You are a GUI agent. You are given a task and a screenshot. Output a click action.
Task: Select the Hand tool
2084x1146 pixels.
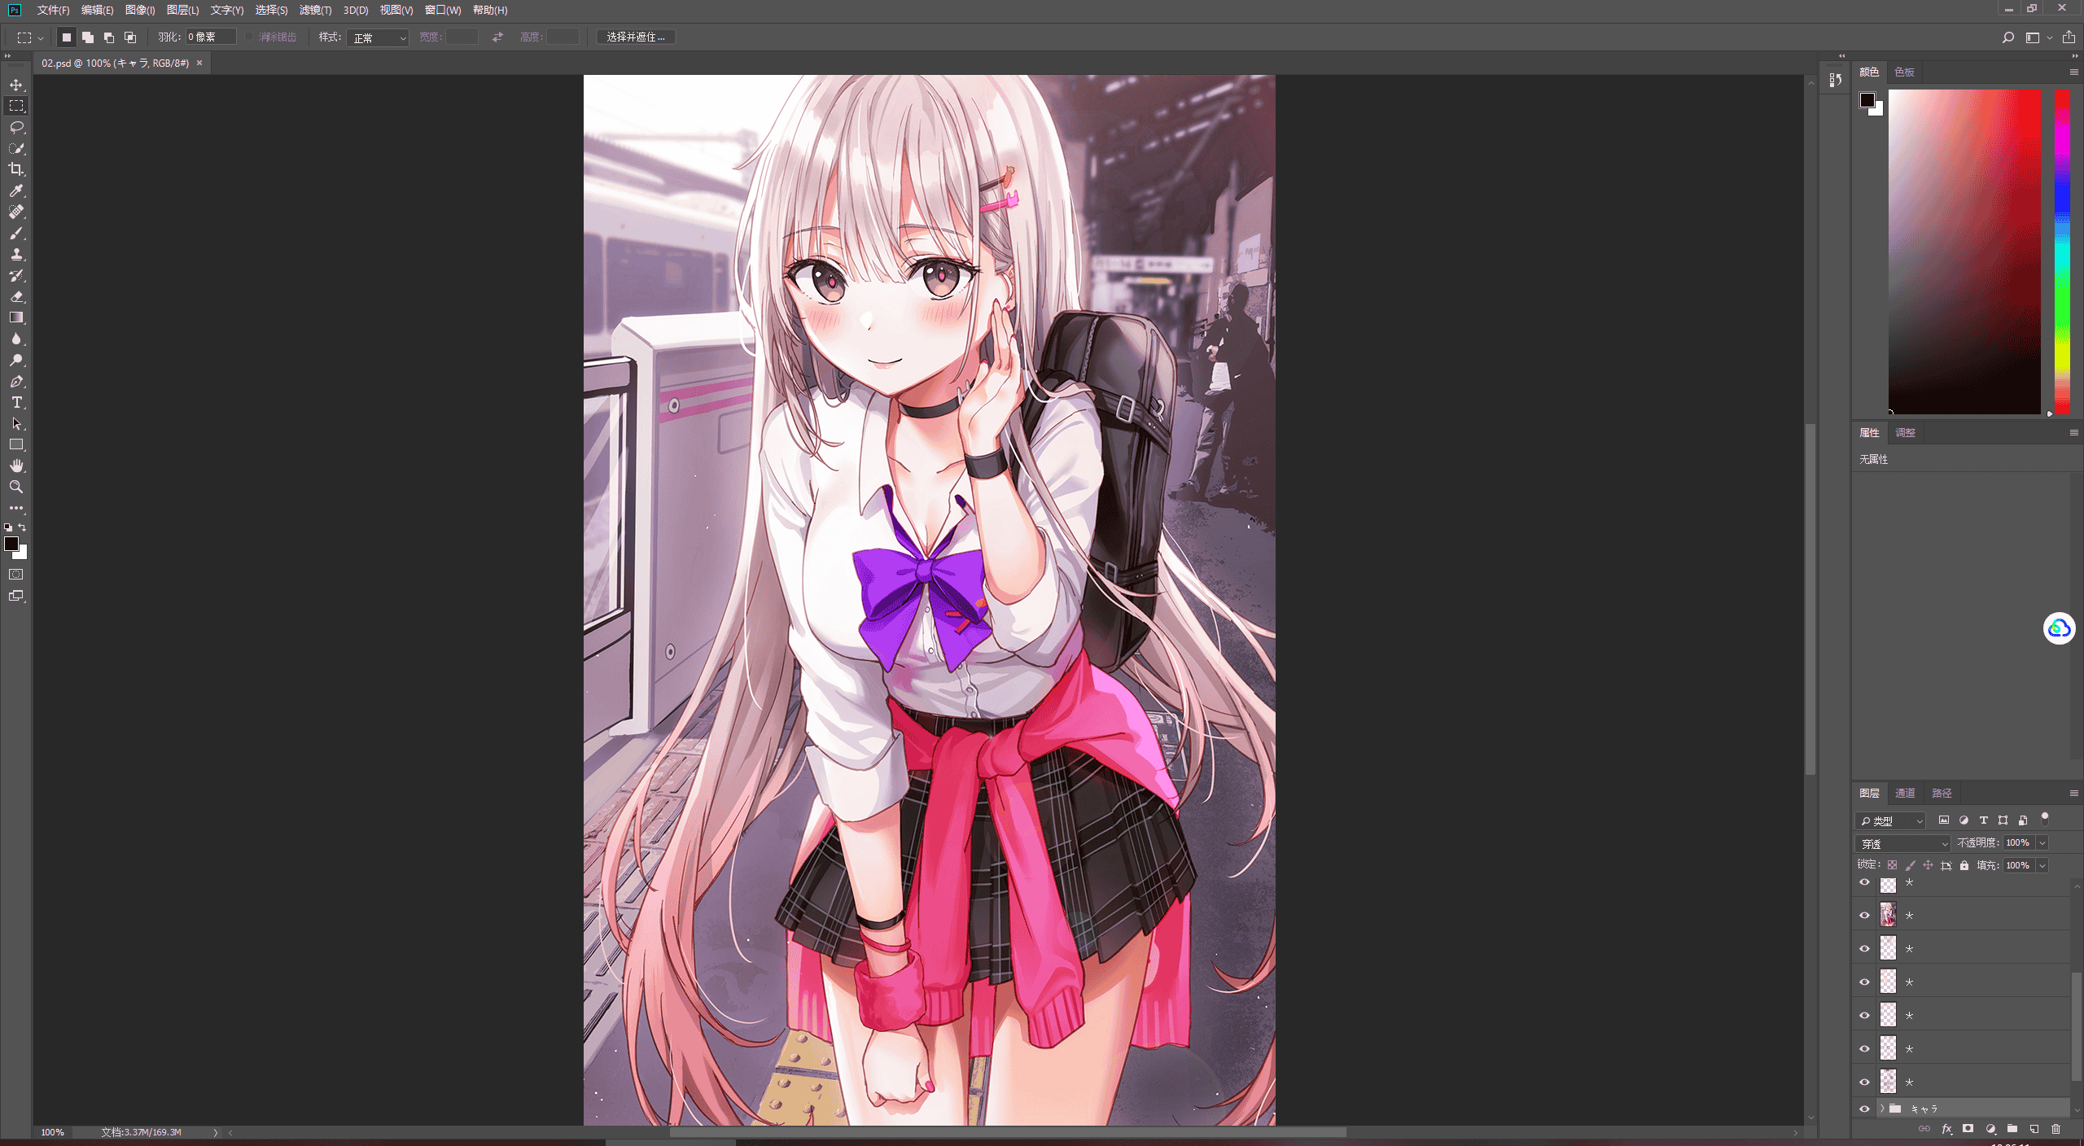16,466
